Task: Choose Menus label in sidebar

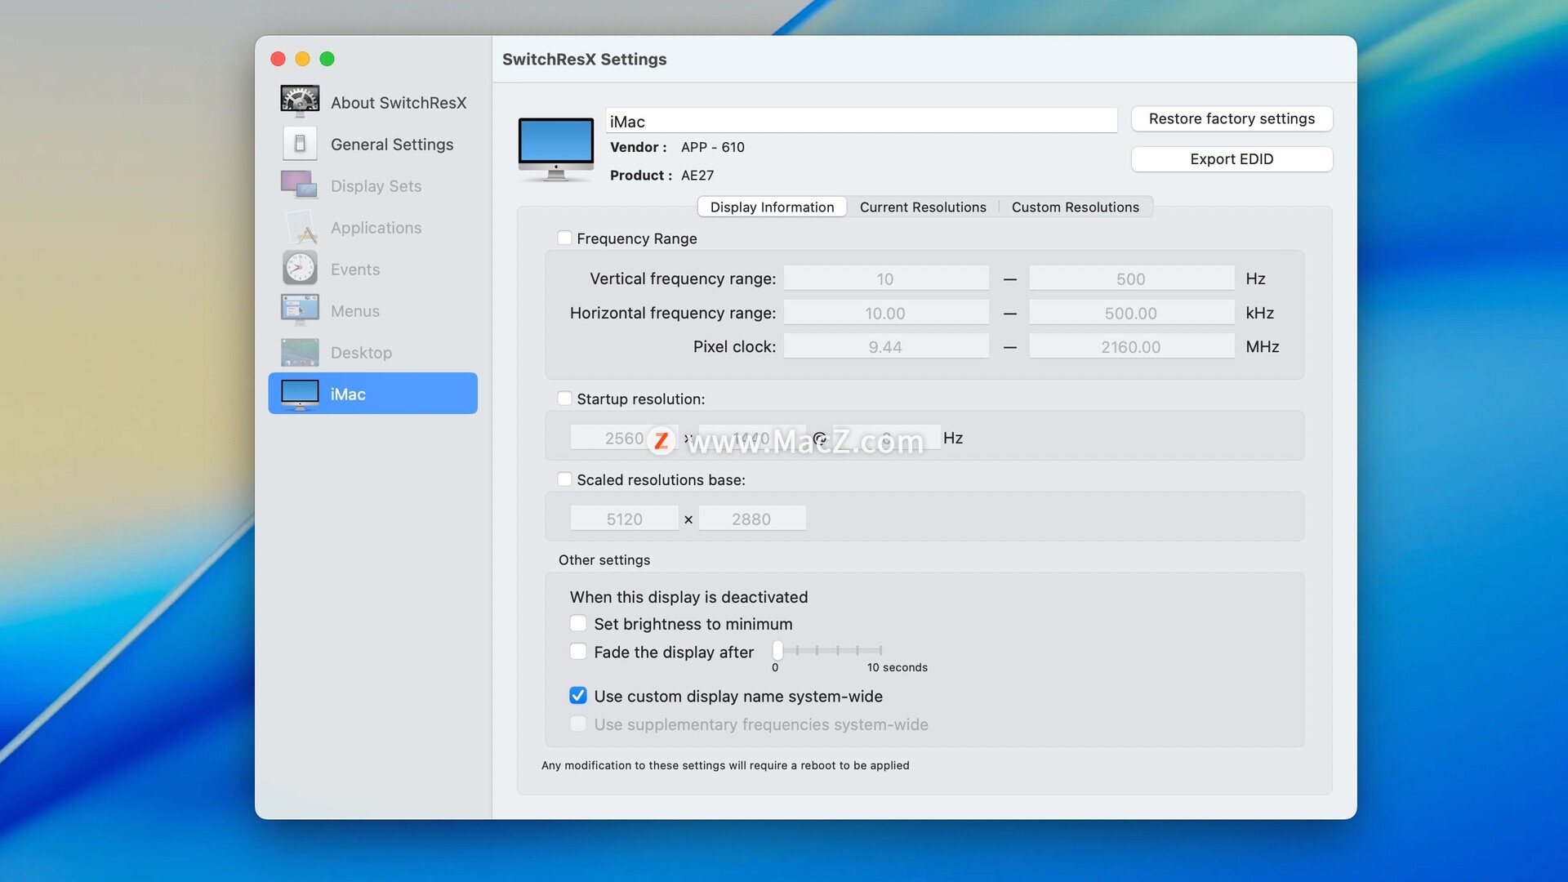Action: tap(355, 311)
